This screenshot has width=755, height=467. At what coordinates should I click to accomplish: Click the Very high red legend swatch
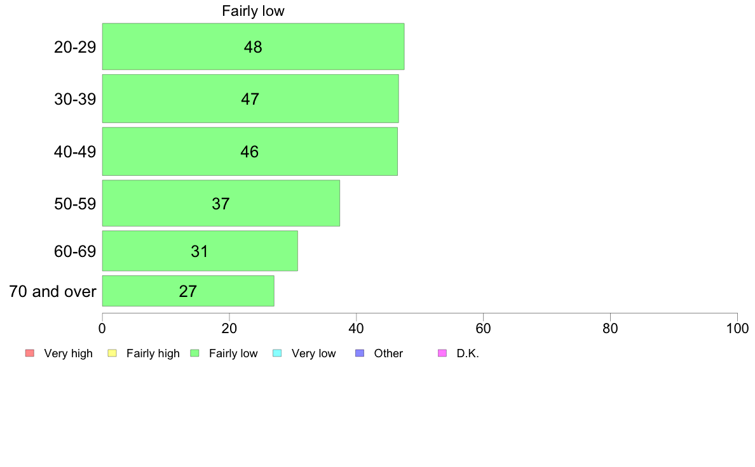pyautogui.click(x=30, y=353)
